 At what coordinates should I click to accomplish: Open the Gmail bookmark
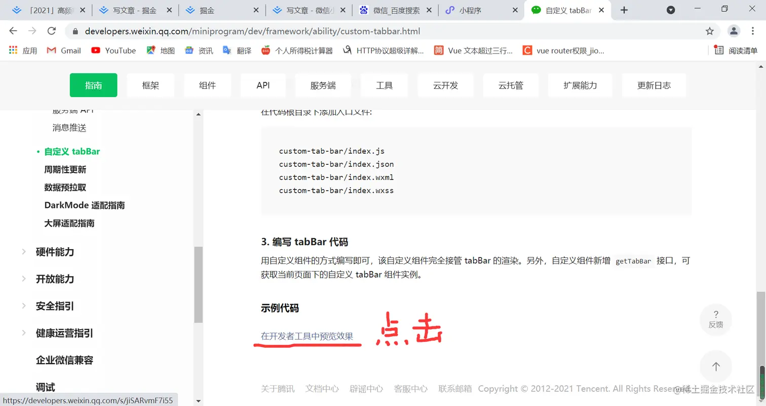click(64, 50)
